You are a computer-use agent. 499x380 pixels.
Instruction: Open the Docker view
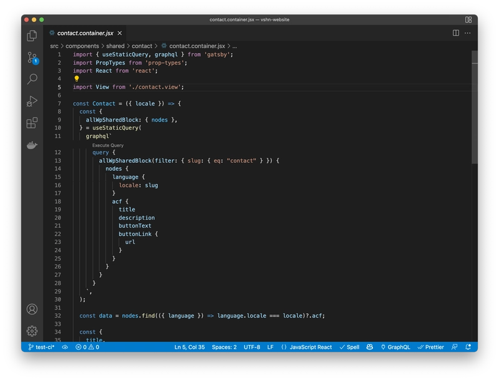32,145
